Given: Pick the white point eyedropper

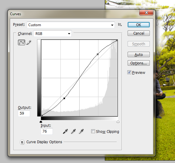Looking at the screenshot, I should 81,131.
